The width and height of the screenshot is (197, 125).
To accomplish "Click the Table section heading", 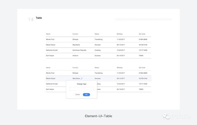I will click(39, 18).
